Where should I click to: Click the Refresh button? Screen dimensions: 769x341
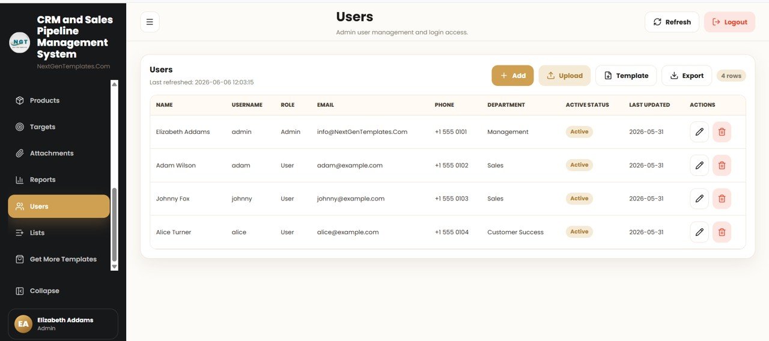672,22
